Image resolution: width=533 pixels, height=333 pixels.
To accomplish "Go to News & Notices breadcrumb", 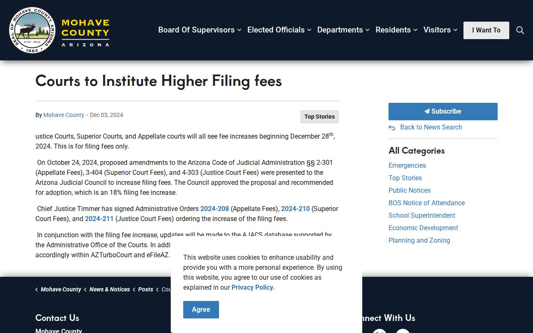I will coord(110,289).
